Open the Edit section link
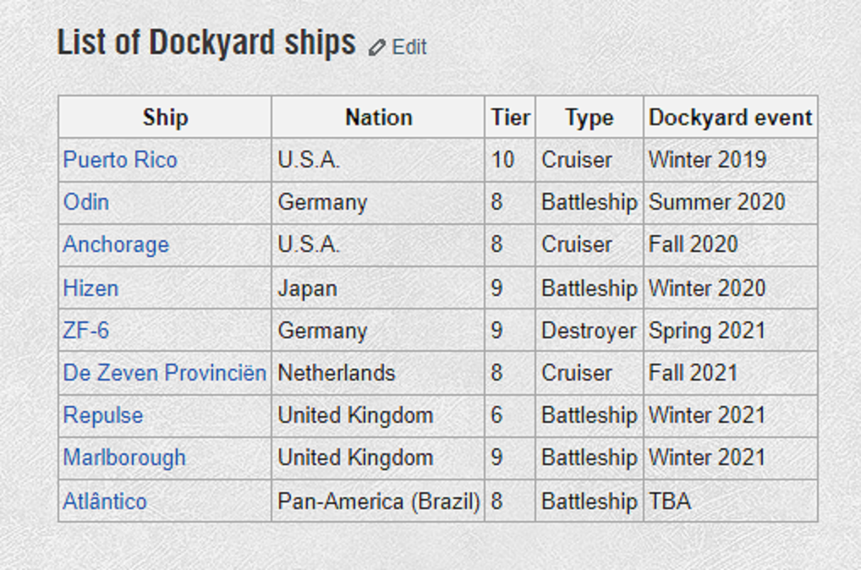This screenshot has width=861, height=570. [x=409, y=47]
